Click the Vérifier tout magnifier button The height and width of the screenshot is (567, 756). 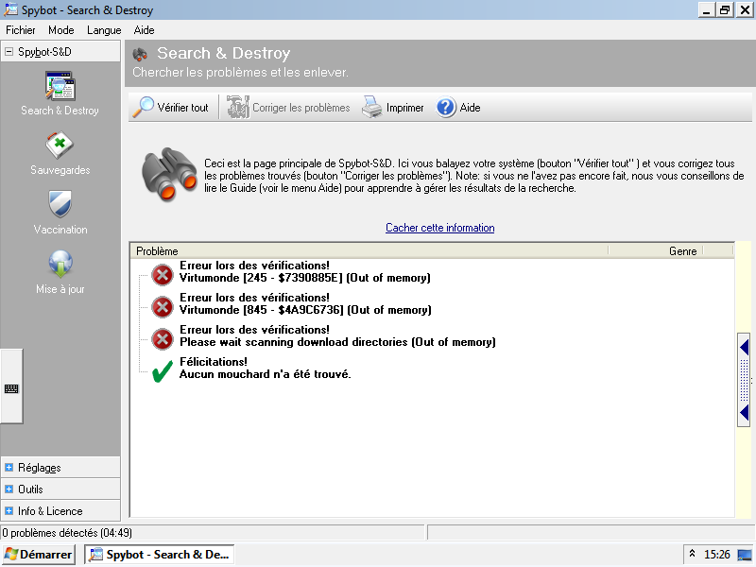171,108
